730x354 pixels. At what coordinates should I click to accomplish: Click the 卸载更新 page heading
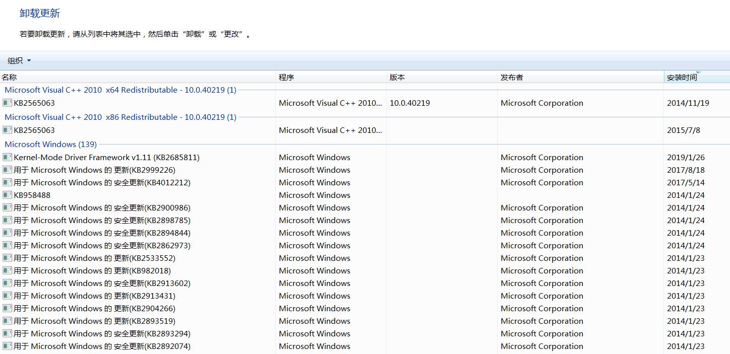40,14
